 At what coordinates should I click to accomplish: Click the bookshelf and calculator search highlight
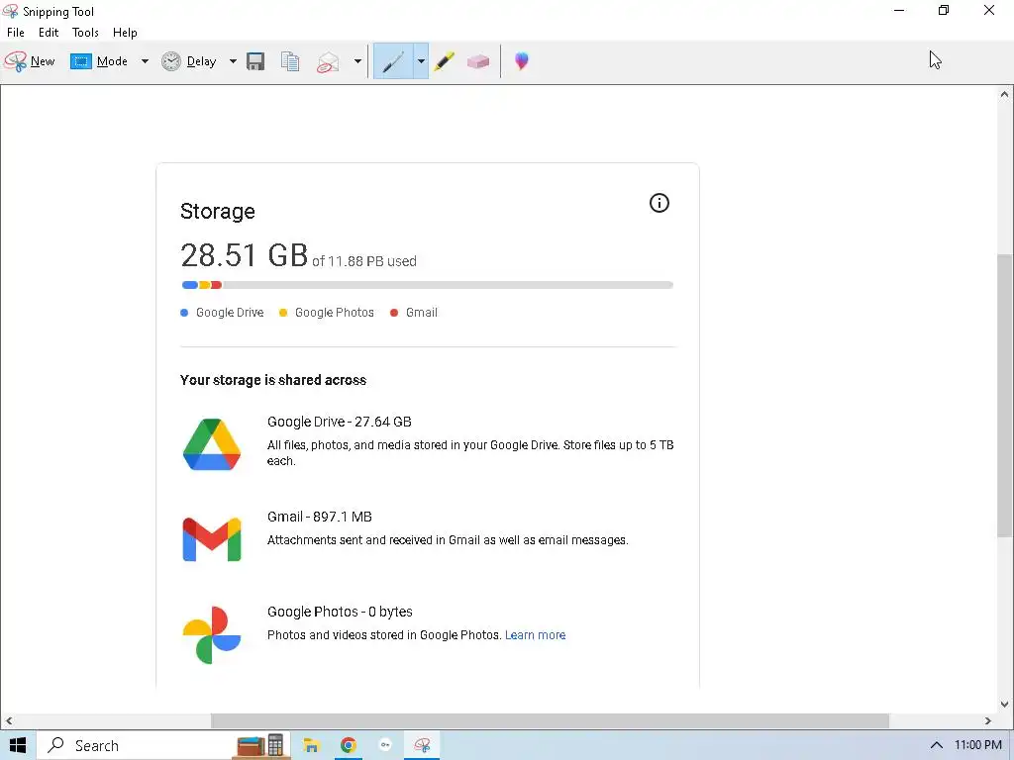tap(260, 745)
